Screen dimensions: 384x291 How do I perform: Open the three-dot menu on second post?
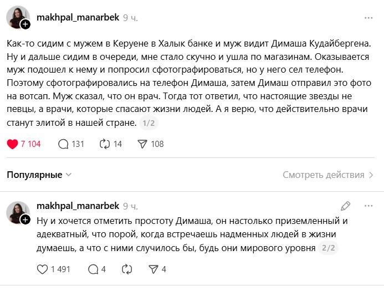click(x=368, y=206)
